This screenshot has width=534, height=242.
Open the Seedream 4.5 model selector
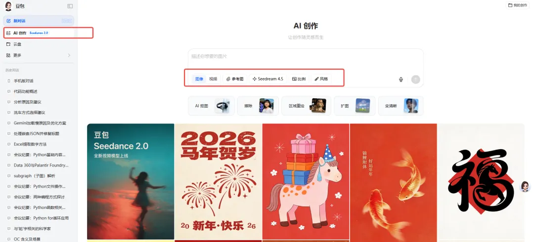tap(267, 79)
